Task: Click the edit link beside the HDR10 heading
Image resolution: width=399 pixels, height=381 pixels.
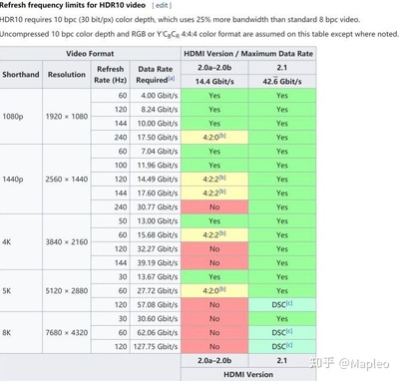Action: click(162, 5)
